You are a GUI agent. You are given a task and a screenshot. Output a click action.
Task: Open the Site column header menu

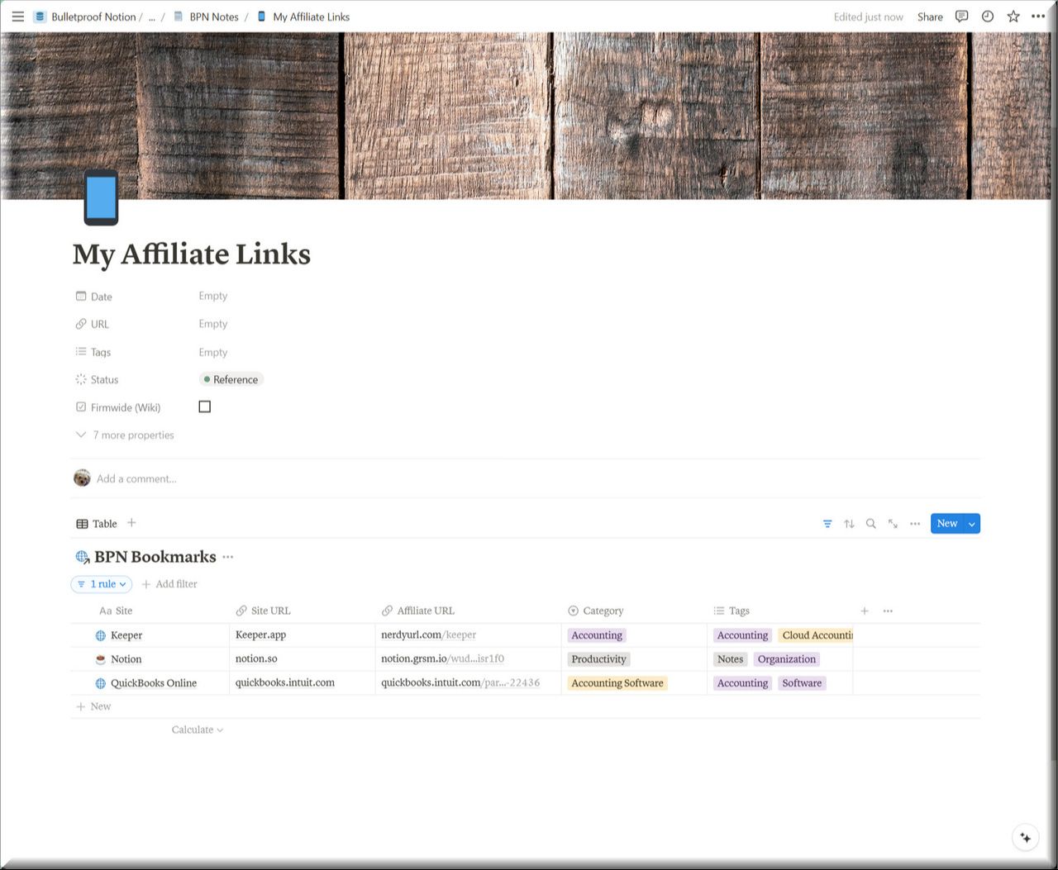click(116, 611)
